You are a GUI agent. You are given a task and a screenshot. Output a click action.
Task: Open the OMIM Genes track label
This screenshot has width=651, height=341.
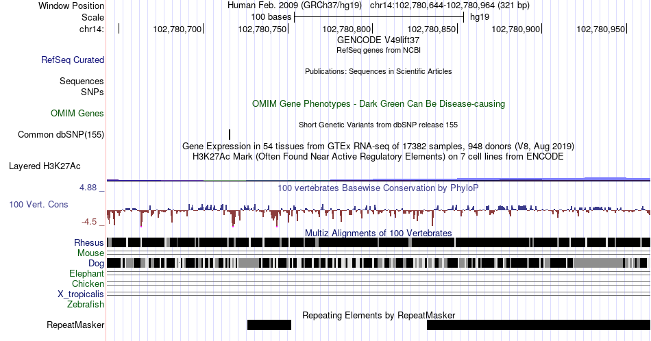tap(77, 113)
